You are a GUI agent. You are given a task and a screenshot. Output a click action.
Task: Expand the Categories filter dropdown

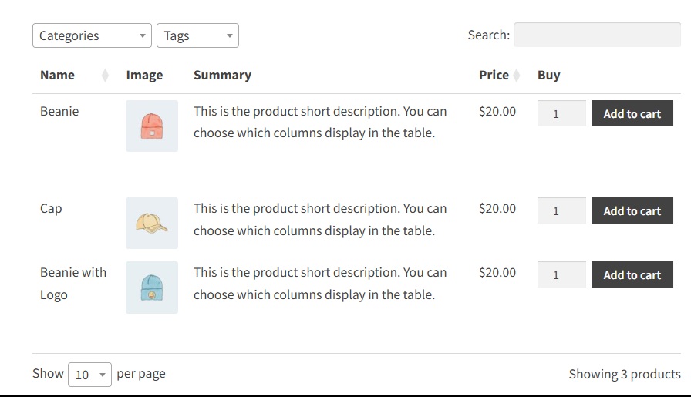pos(92,35)
